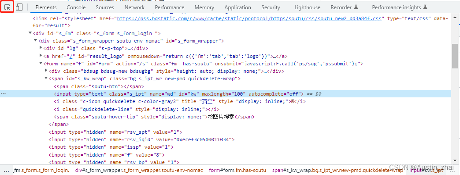460x175 pixels.
Task: Switch to the Console tab
Action: coord(76,7)
